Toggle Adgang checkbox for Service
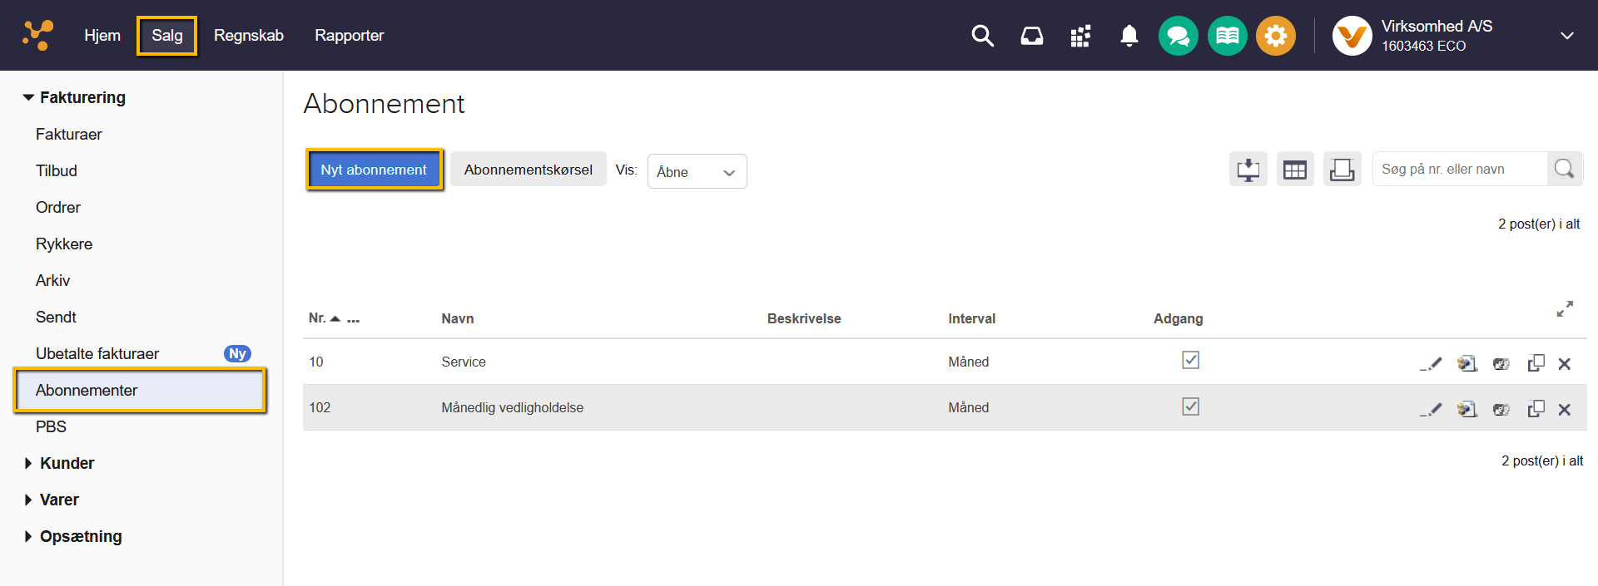This screenshot has width=1598, height=586. tap(1190, 360)
